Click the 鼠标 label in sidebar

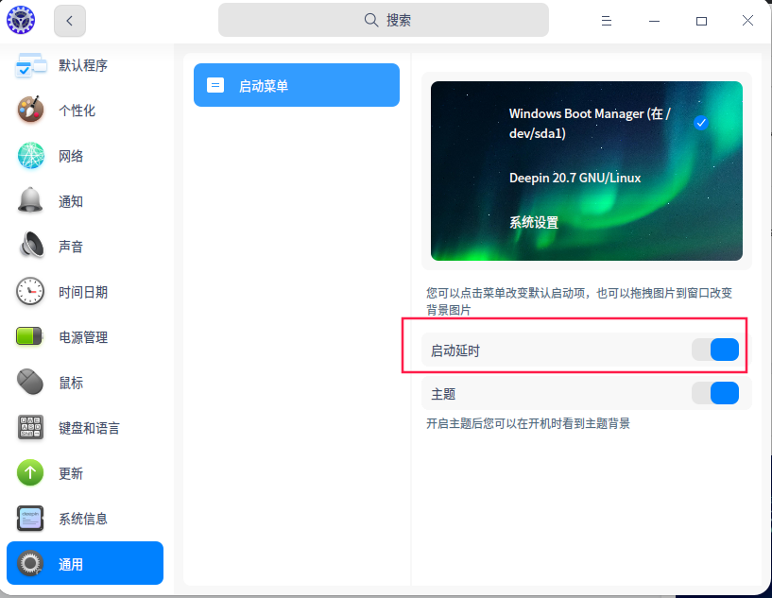[x=71, y=383]
